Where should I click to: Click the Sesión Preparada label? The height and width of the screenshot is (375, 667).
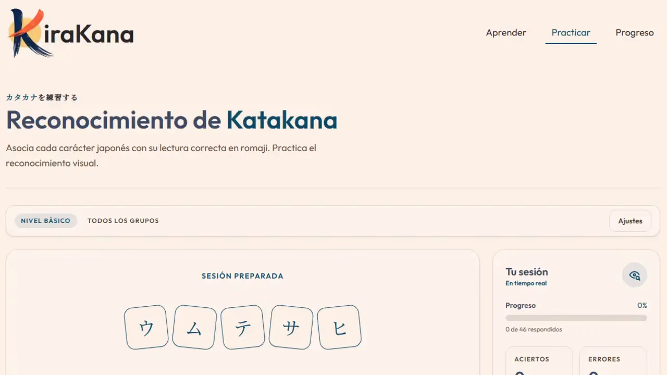click(x=242, y=276)
